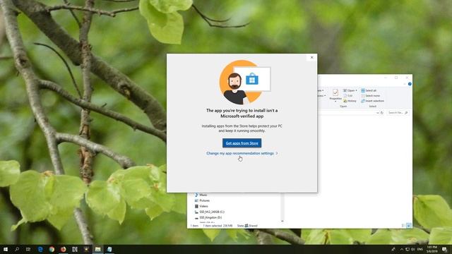452x254 pixels.
Task: Click History in File Explorer ribbon
Action: point(350,101)
